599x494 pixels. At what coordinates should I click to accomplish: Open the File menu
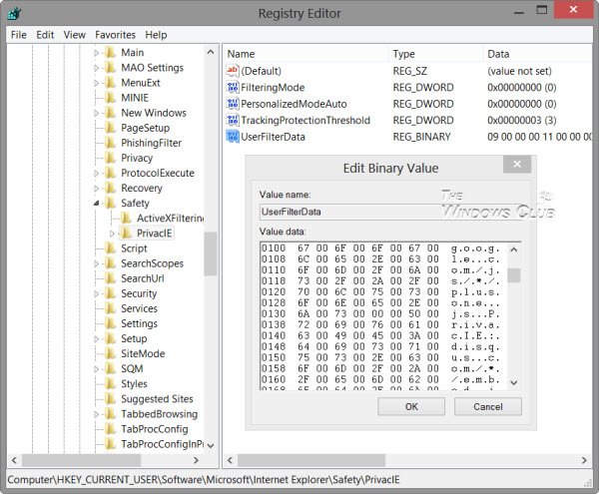[19, 35]
